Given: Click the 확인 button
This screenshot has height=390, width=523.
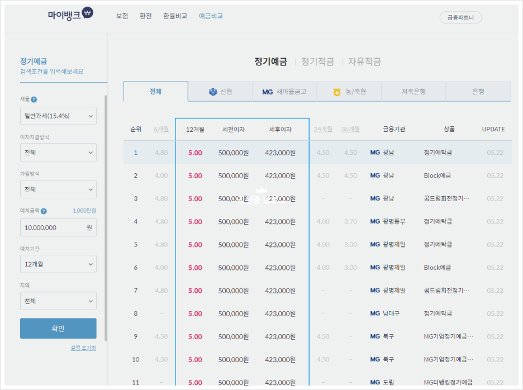Looking at the screenshot, I should pyautogui.click(x=58, y=329).
